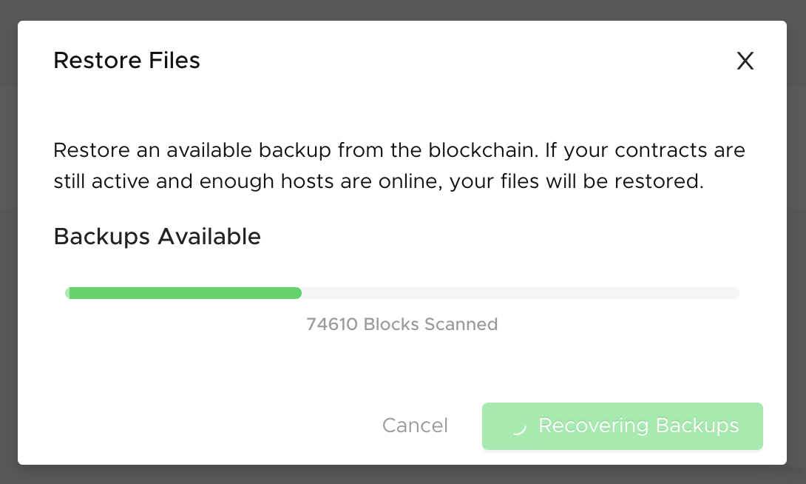This screenshot has width=806, height=484.
Task: Click the loading spinner in Recovering Backups
Action: point(520,426)
